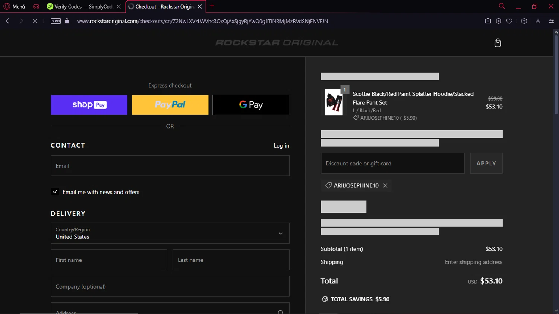
Task: Open the ad blocker shield icon
Action: pyautogui.click(x=499, y=21)
